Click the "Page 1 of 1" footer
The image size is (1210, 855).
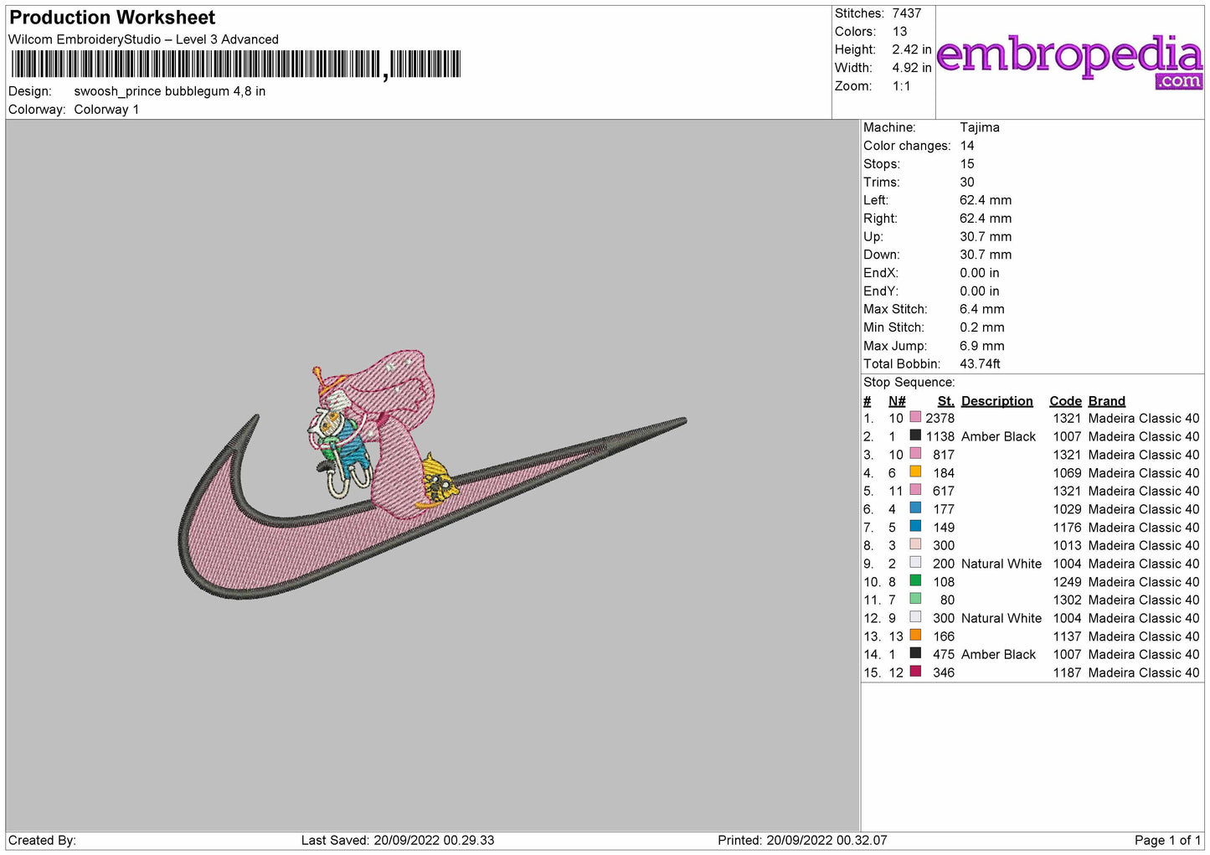click(1167, 841)
